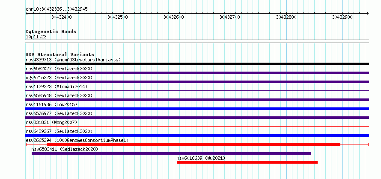Click the thin nsv1129323 variant line
The image size is (381, 179).
pos(197,90)
